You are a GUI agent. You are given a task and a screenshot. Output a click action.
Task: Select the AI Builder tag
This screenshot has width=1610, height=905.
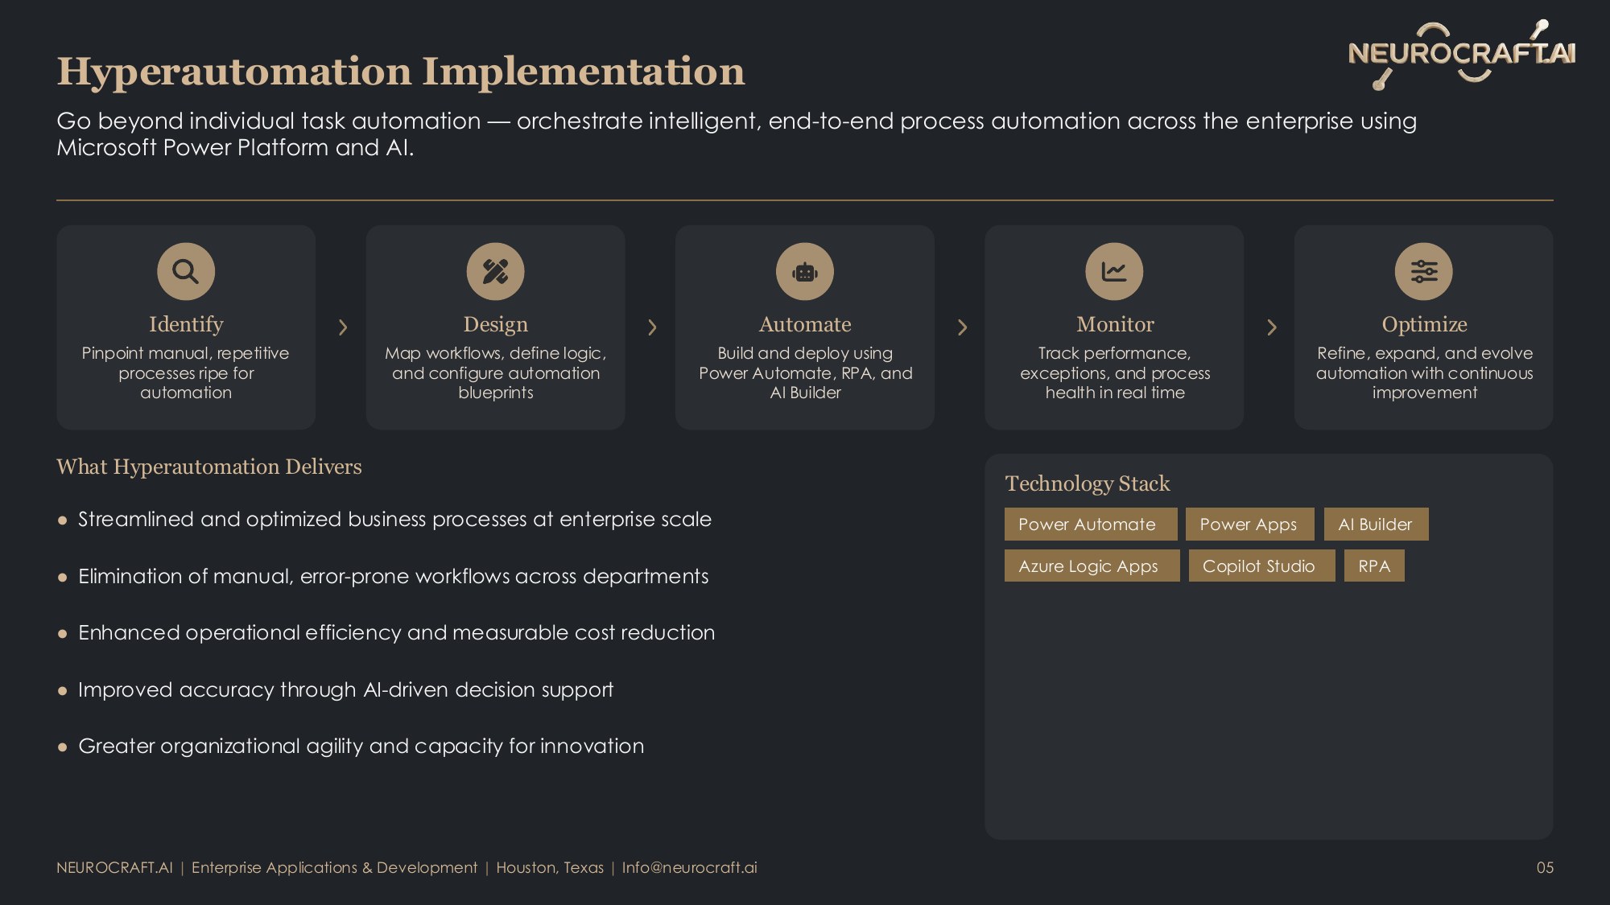pyautogui.click(x=1377, y=524)
